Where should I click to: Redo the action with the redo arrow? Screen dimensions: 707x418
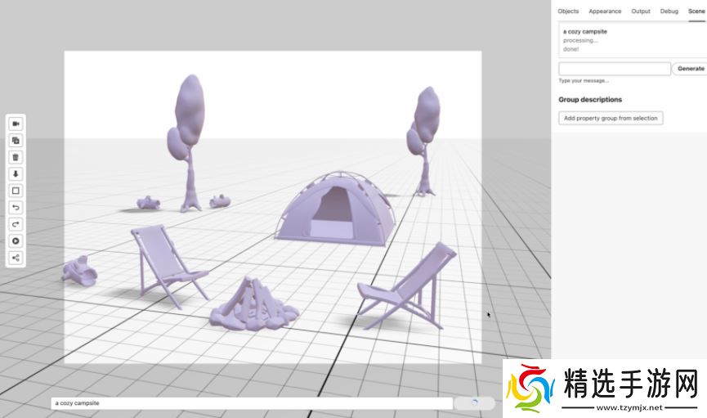(x=16, y=224)
